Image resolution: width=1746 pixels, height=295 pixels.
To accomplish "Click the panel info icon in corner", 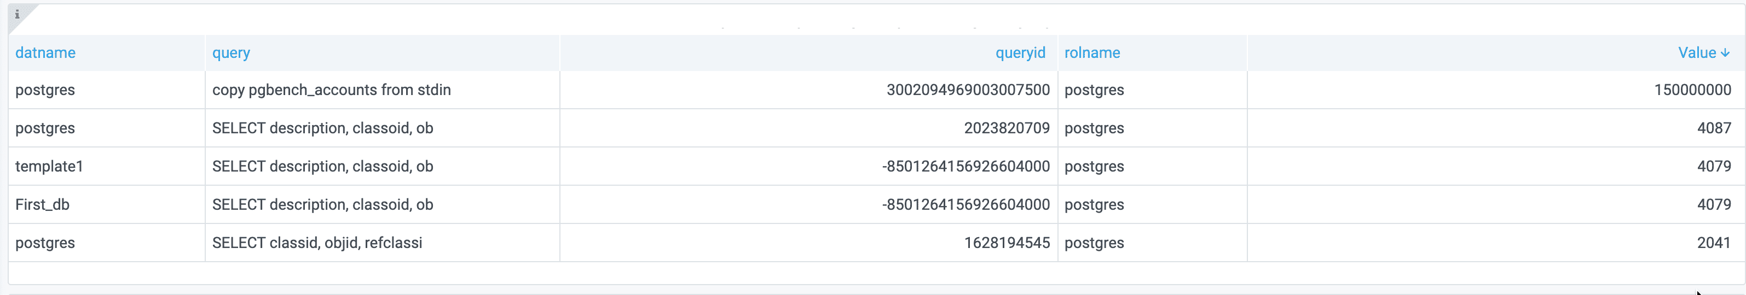I will (17, 14).
